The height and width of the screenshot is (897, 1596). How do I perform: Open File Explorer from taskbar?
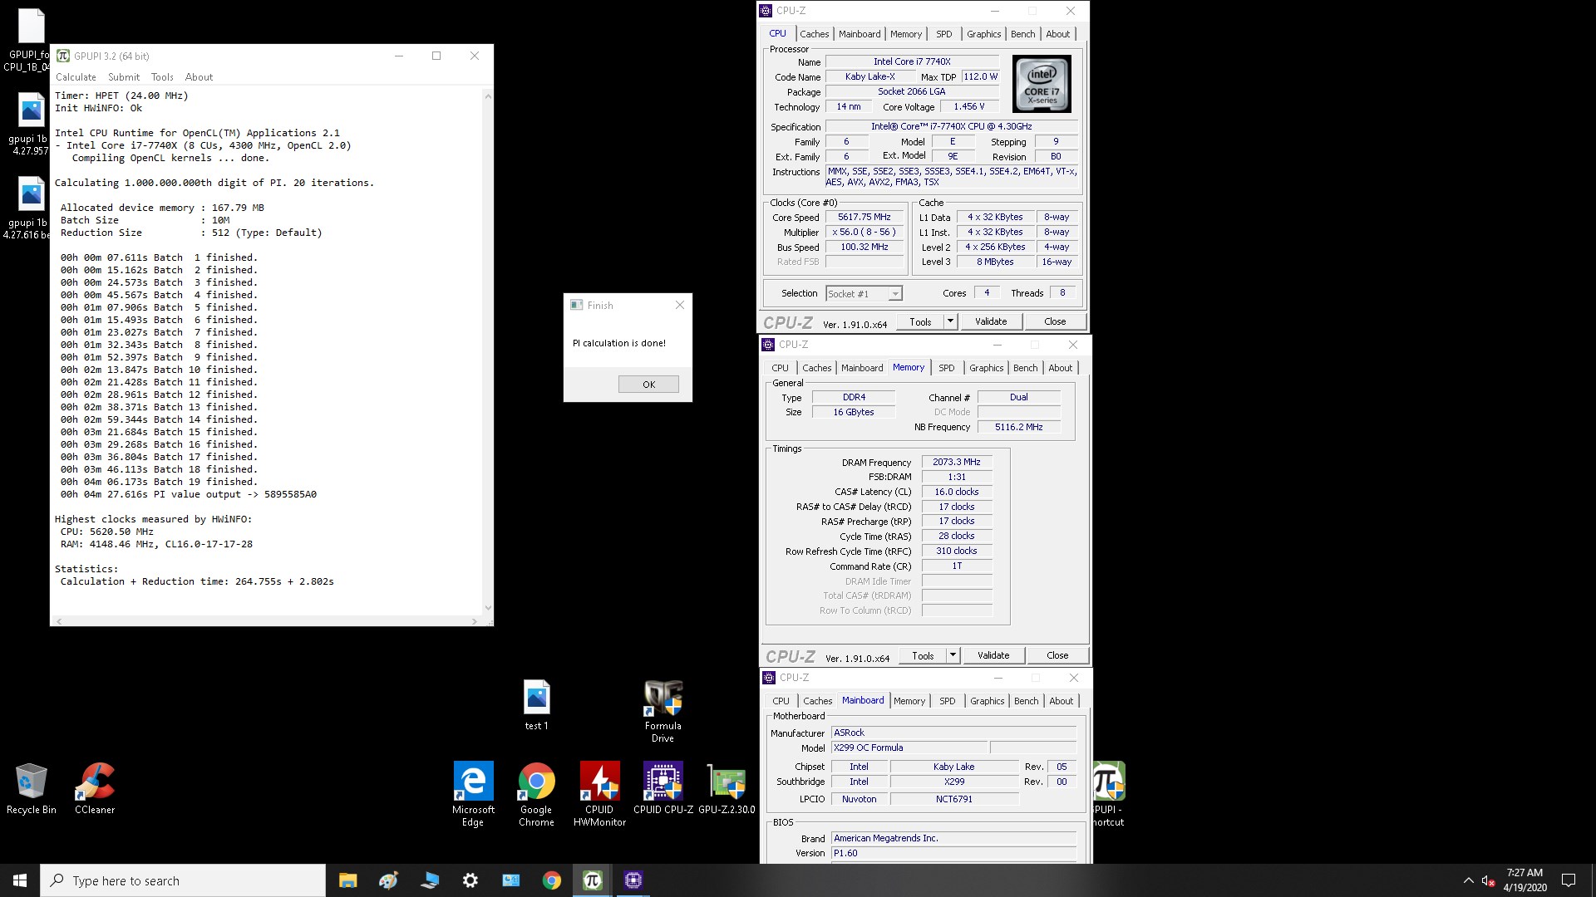347,880
